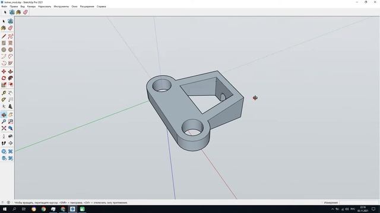Activate the Push/Pull tool

[x=11, y=72]
